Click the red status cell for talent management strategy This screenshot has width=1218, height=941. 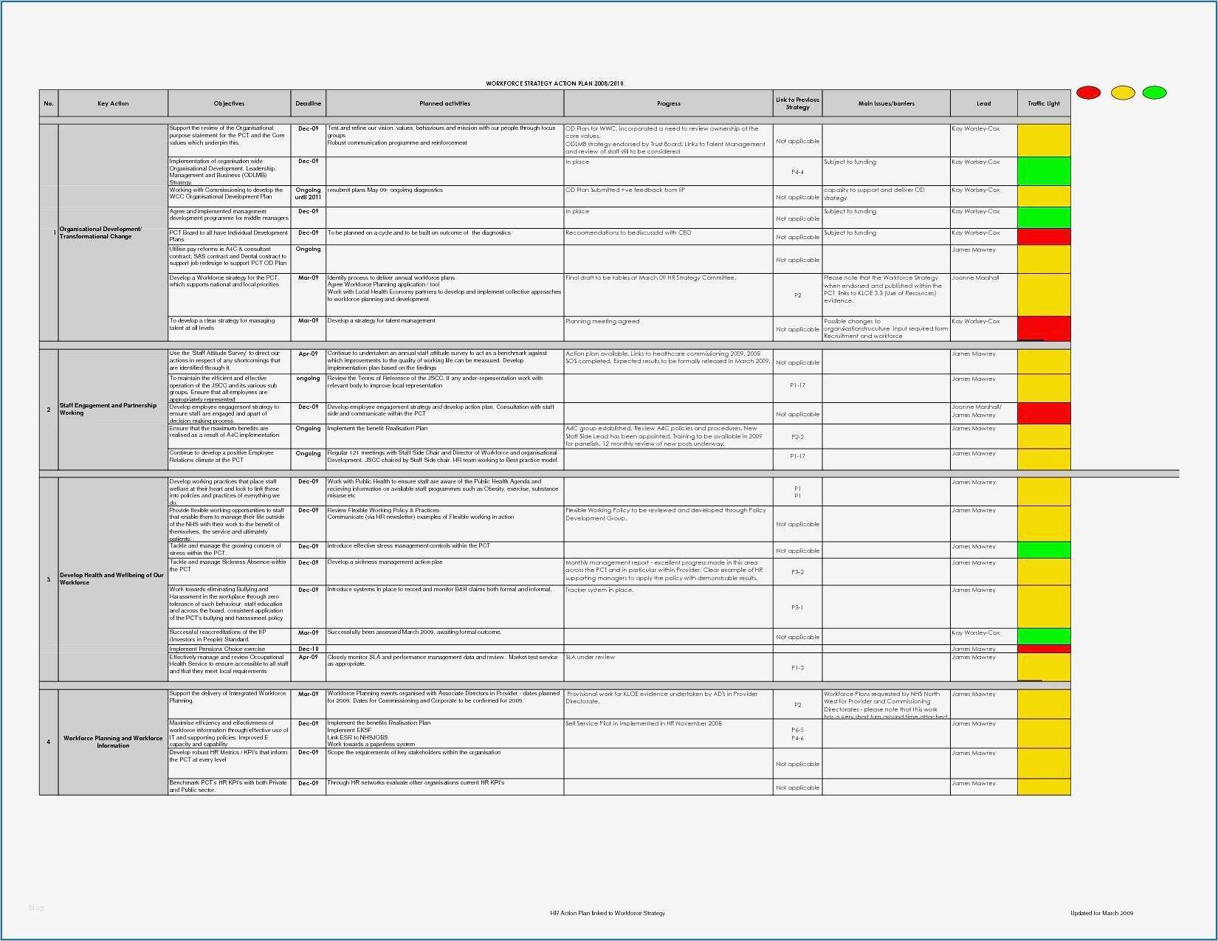click(x=1043, y=328)
